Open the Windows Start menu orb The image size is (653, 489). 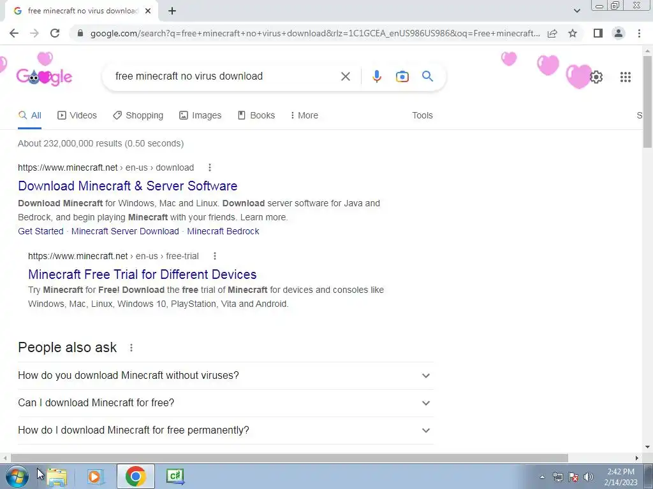coord(17,476)
